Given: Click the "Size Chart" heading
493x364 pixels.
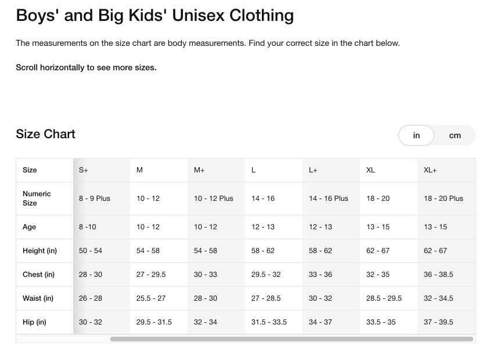Looking at the screenshot, I should 46,134.
